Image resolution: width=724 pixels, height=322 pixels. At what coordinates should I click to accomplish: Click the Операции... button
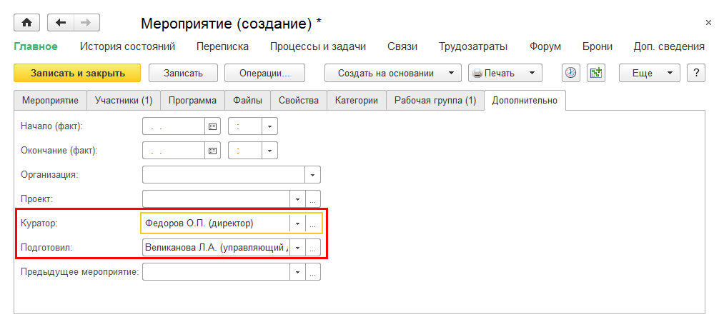point(264,73)
